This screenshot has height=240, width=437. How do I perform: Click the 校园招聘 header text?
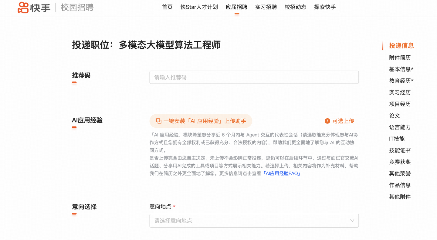point(77,7)
